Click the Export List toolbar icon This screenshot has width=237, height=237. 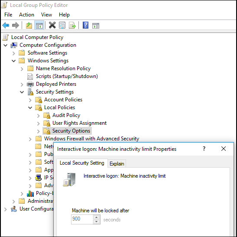point(72,25)
